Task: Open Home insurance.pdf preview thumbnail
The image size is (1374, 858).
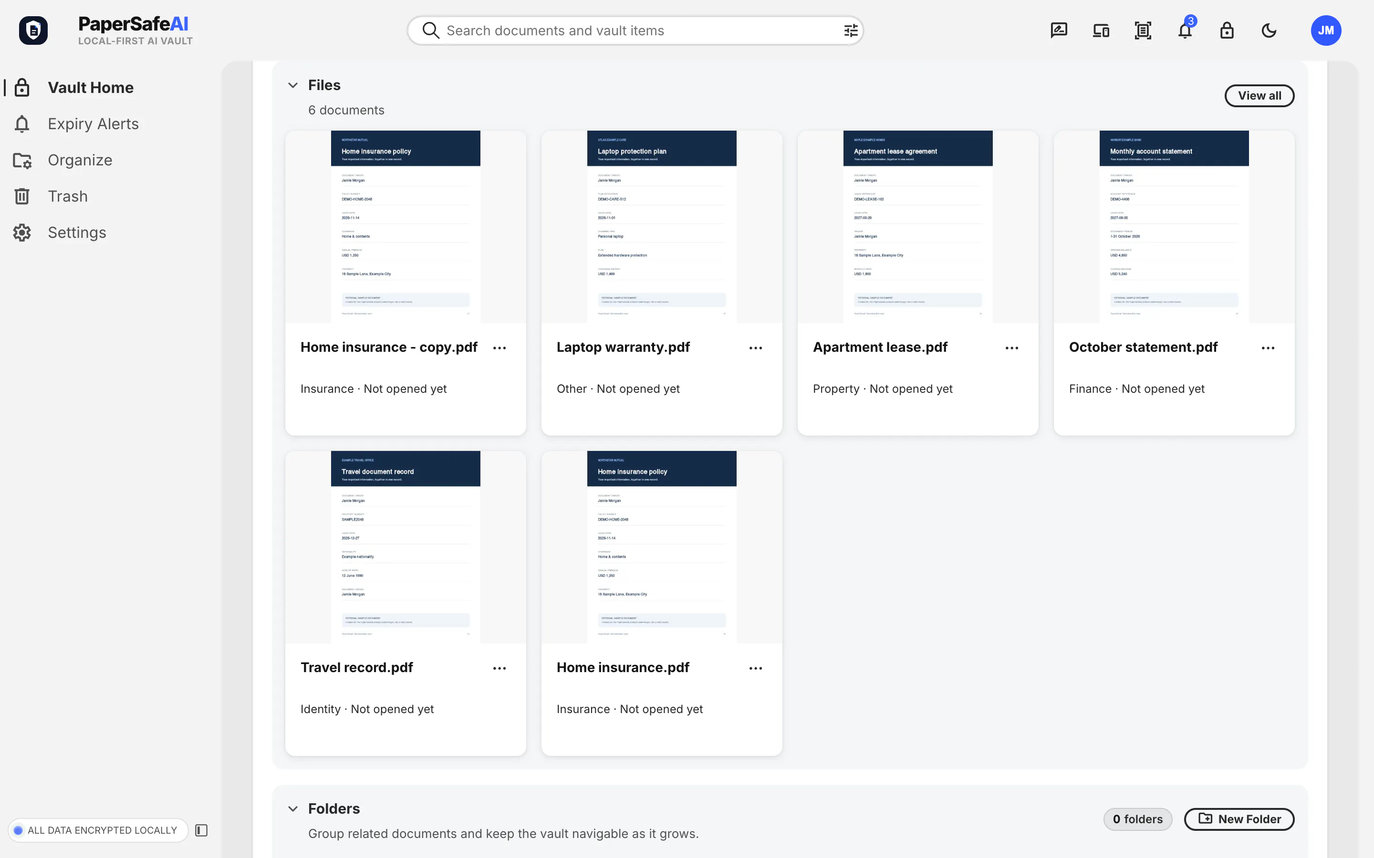Action: pos(661,547)
